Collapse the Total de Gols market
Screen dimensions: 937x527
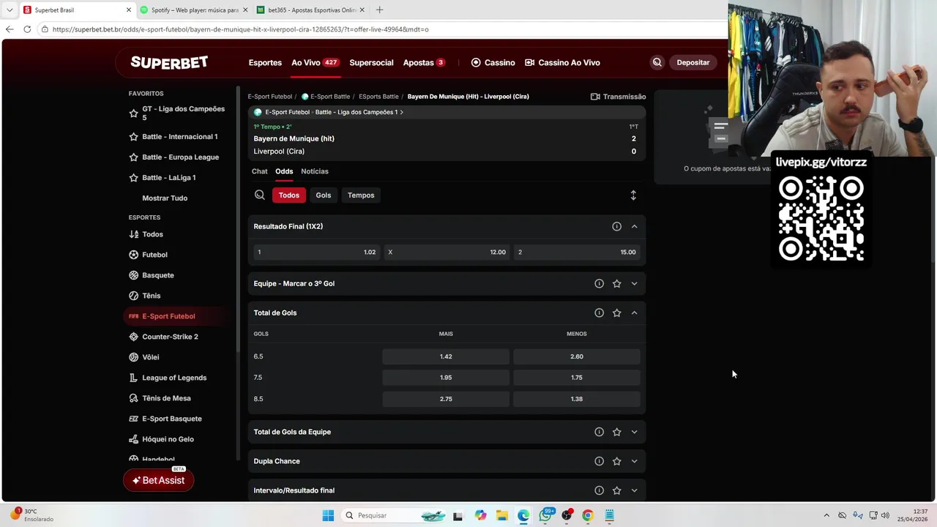coord(634,313)
